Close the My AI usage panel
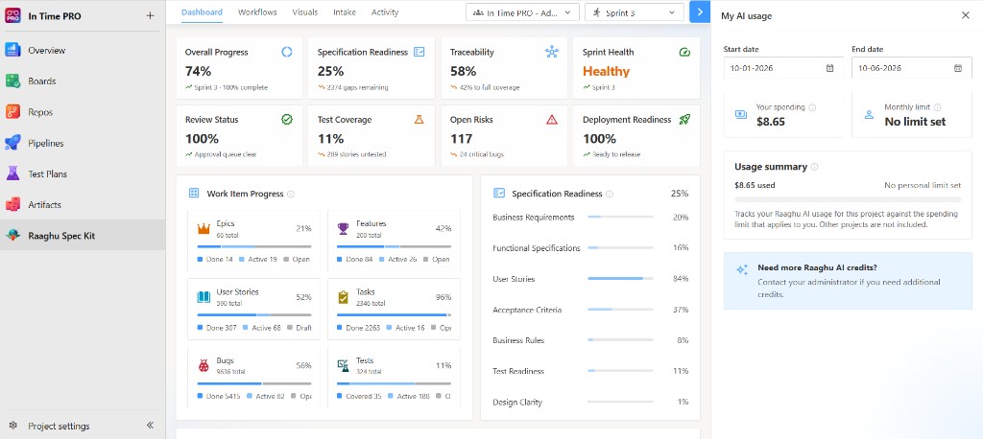Screen dimensions: 983x439 click(966, 15)
